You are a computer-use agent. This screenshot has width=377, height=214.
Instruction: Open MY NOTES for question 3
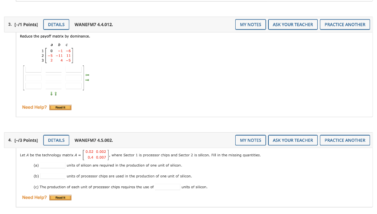point(250,24)
